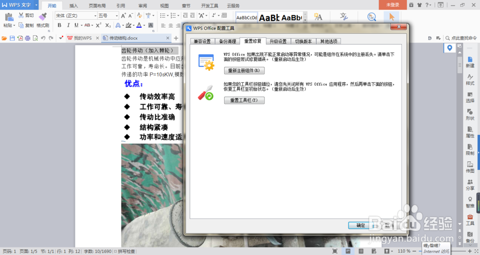
Task: Click the save disk icon
Action: point(12,38)
